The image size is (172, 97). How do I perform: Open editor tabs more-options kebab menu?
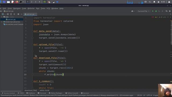click(x=170, y=14)
